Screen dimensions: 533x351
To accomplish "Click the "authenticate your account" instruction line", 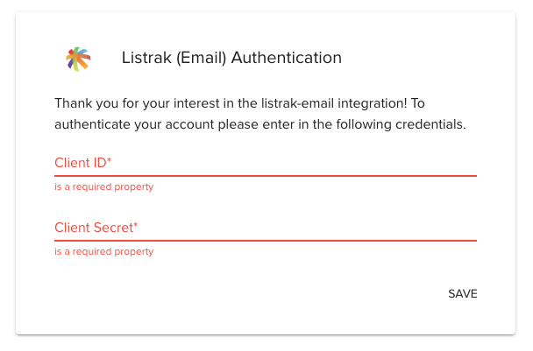I will pyautogui.click(x=259, y=124).
